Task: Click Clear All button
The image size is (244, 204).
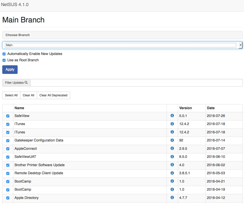Action: pos(28,95)
